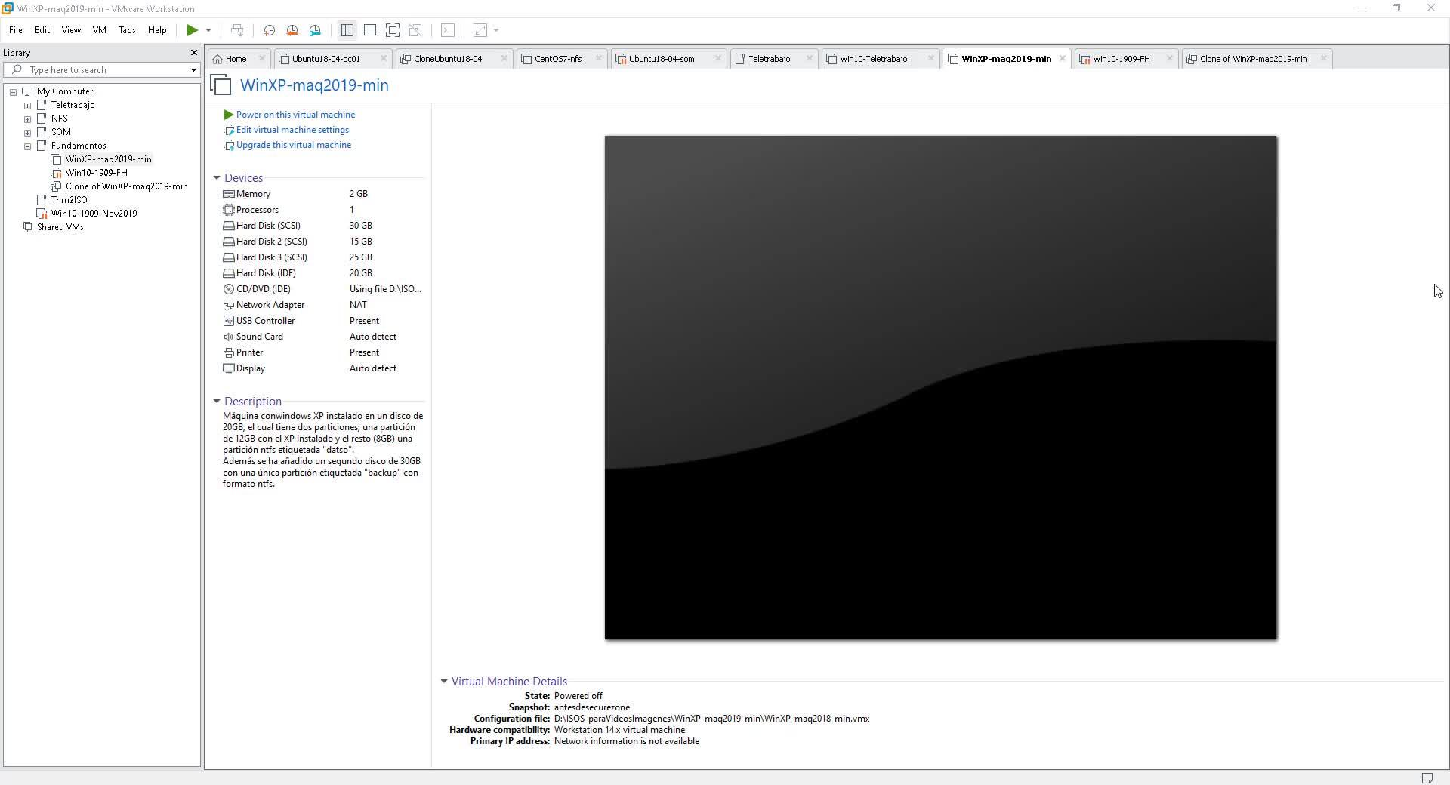Click revert to snapshot icon

point(292,30)
